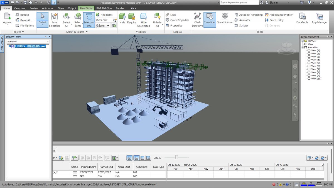334x188 pixels.
Task: Click the Save icon in quick access toolbar
Action: click(x=26, y=2)
